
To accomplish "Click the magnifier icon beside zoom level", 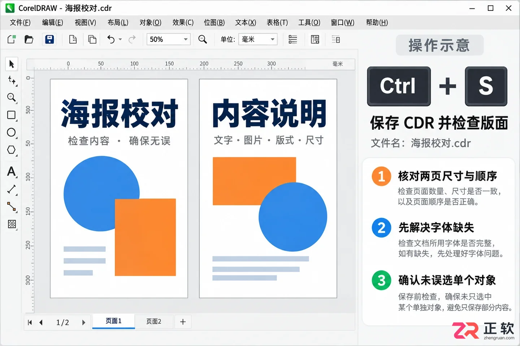I will coord(203,39).
